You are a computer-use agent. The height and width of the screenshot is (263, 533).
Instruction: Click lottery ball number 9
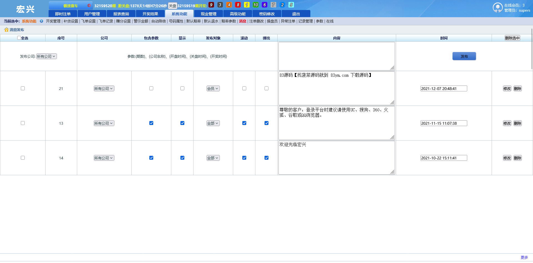click(211, 5)
